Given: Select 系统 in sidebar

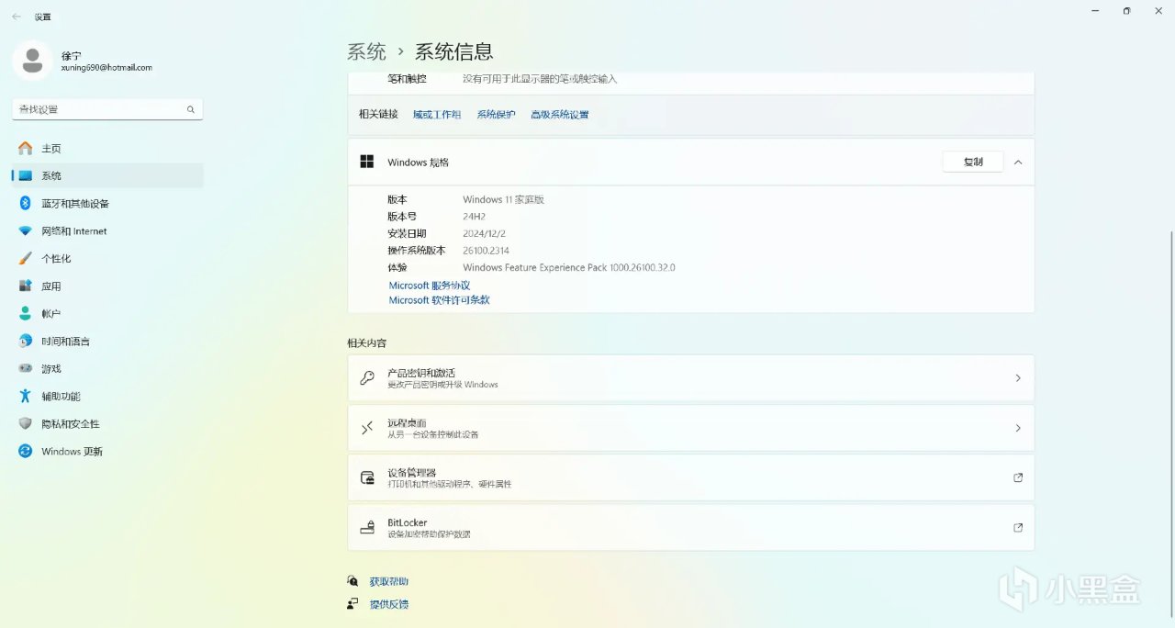Looking at the screenshot, I should 107,175.
